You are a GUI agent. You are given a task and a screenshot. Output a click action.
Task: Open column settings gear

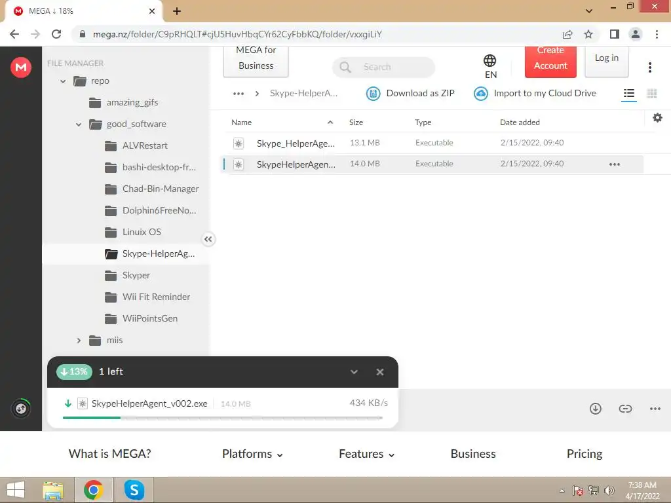coord(657,118)
